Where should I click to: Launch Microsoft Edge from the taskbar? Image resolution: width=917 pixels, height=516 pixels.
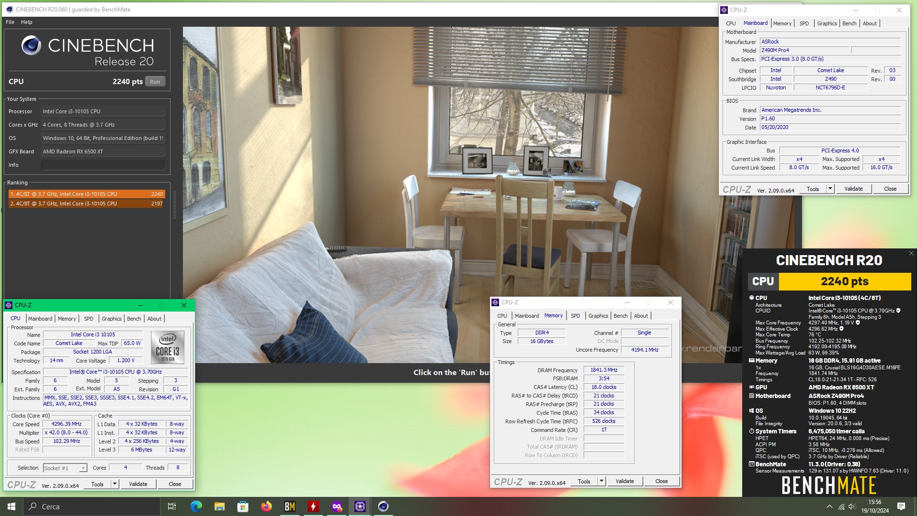click(196, 506)
